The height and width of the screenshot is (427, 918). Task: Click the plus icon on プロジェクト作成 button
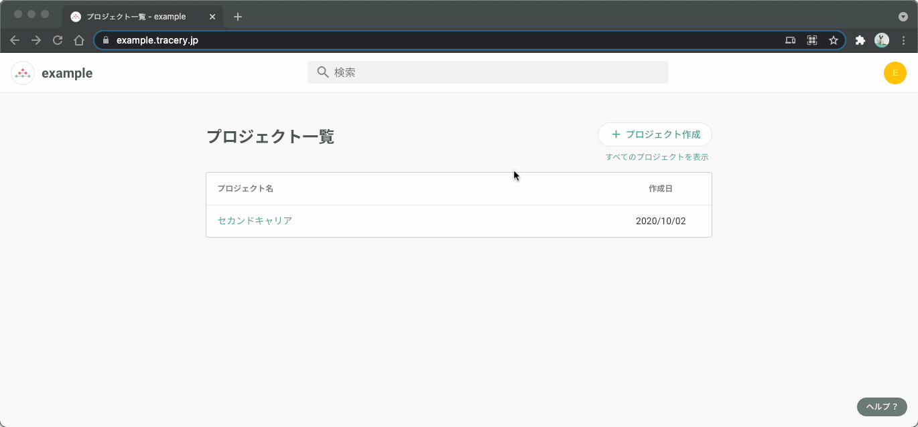click(615, 134)
